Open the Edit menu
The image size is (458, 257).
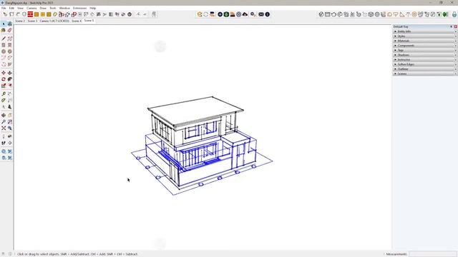pos(11,8)
